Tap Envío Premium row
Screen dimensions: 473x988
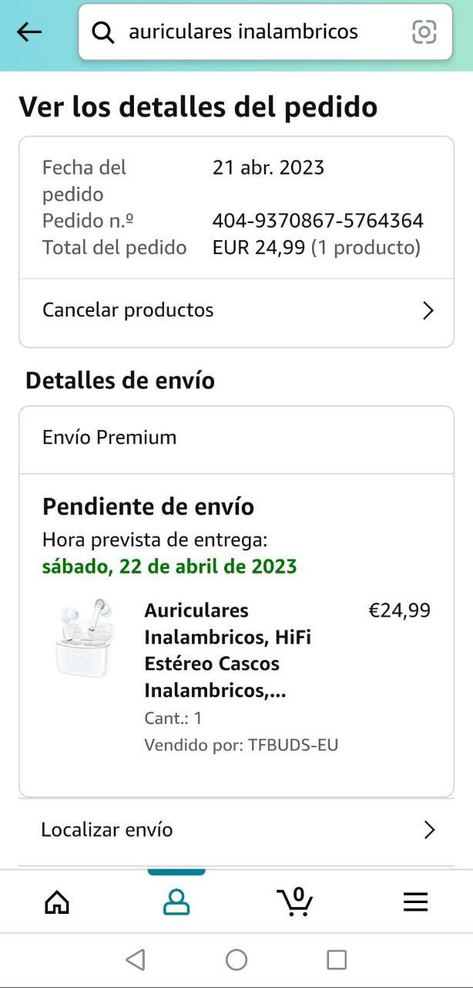point(236,438)
